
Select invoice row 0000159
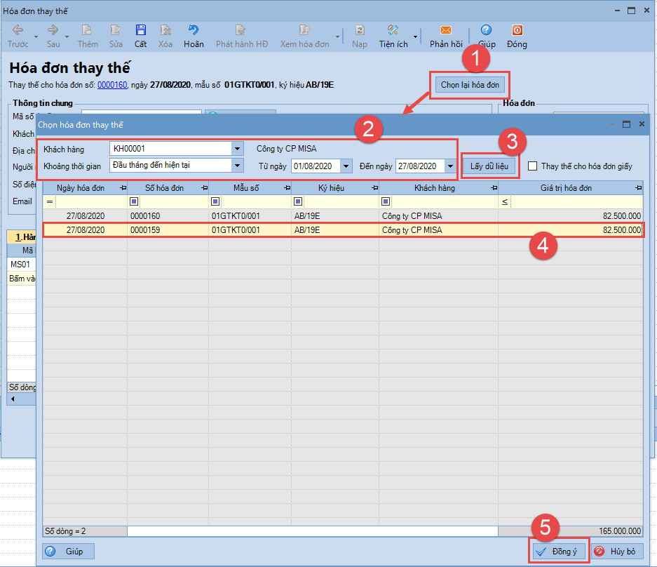coord(343,230)
